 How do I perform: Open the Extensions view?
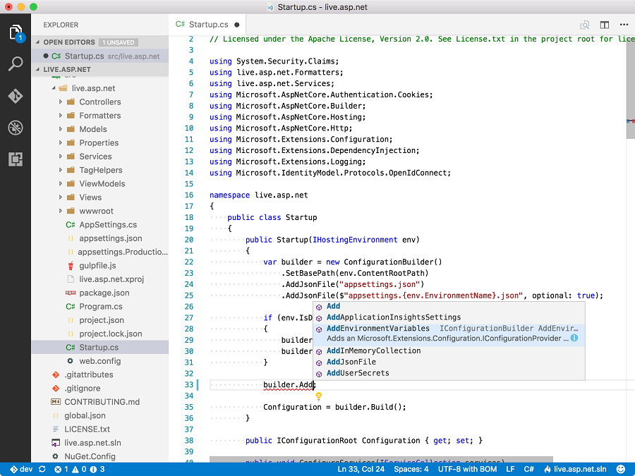point(16,159)
